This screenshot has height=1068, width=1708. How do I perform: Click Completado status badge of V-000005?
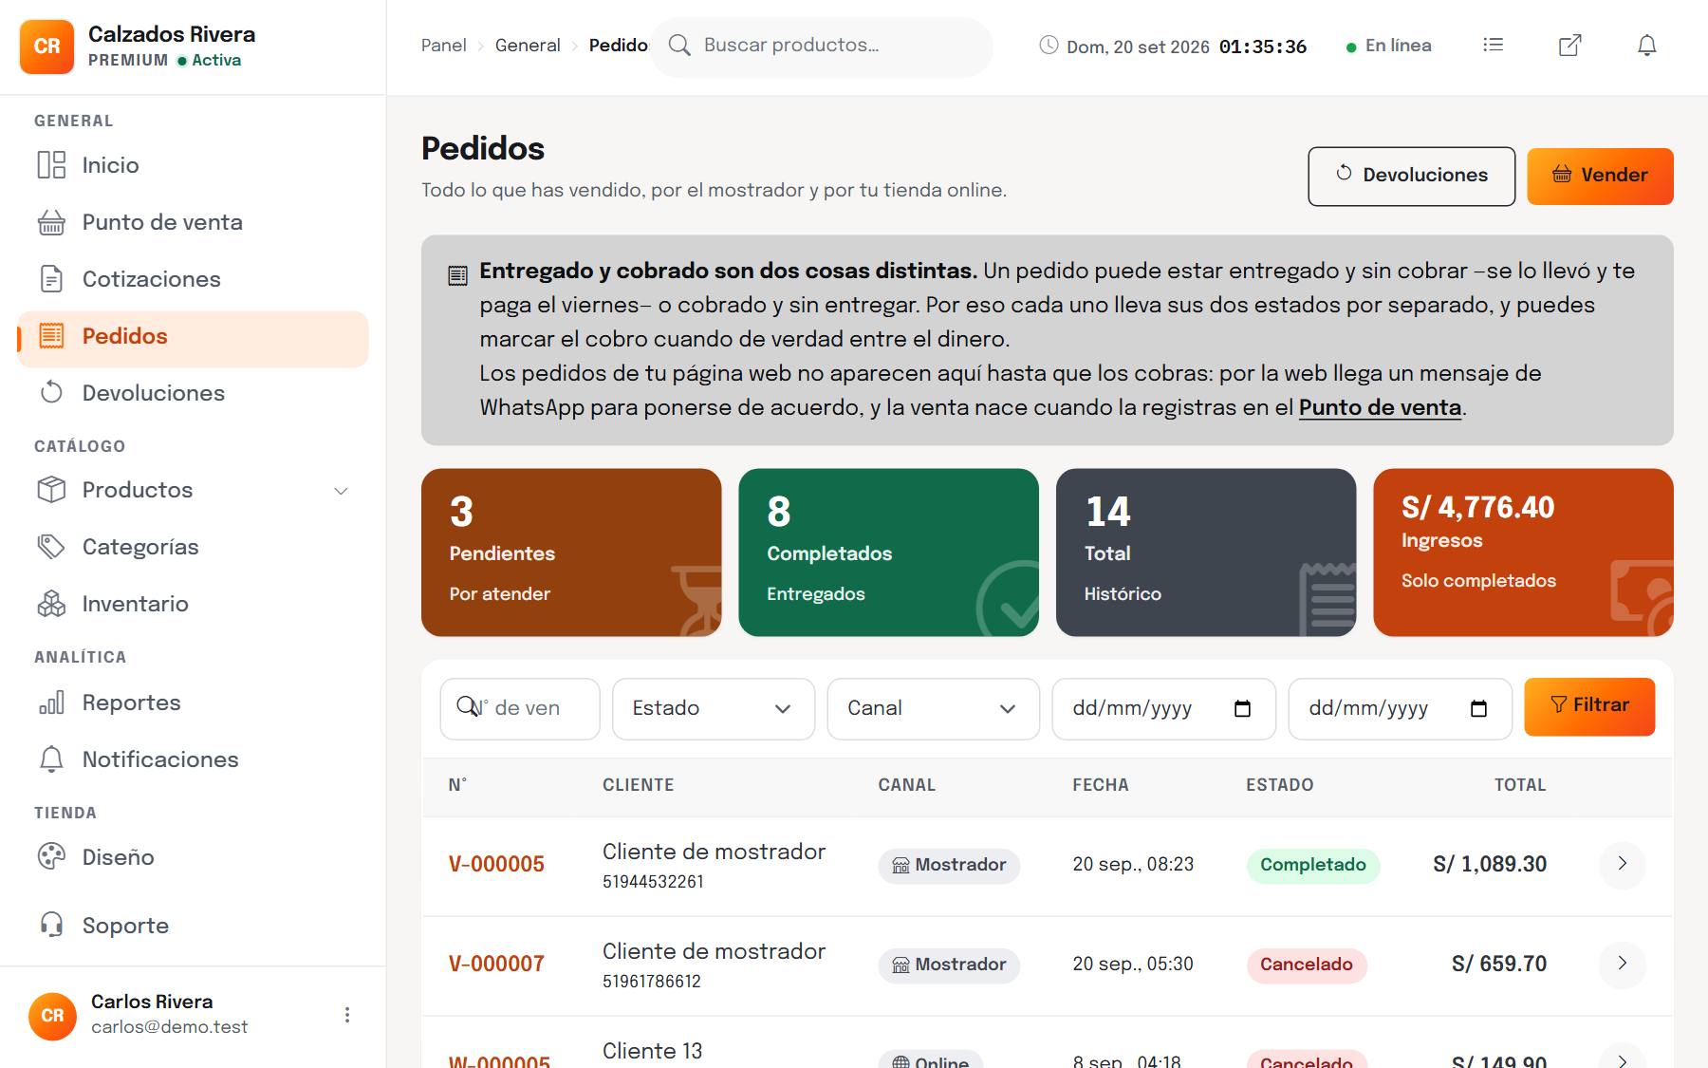tap(1313, 865)
